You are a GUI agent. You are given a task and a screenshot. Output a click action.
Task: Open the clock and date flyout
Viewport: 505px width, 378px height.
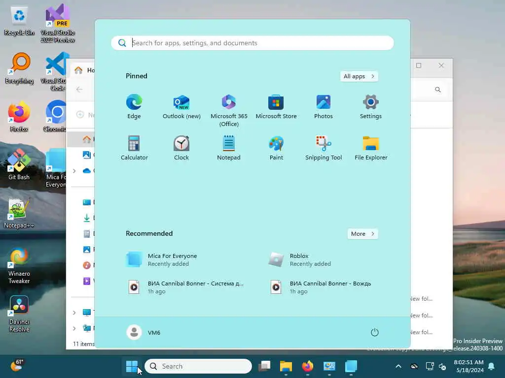tap(469, 366)
